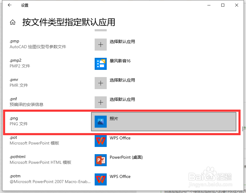Click the 照片 (Photos) icon for .png files
The width and height of the screenshot is (246, 193).
tap(100, 121)
